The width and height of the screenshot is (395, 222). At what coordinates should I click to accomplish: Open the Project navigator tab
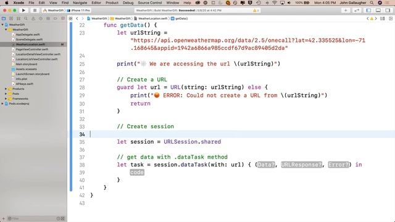click(x=4, y=18)
